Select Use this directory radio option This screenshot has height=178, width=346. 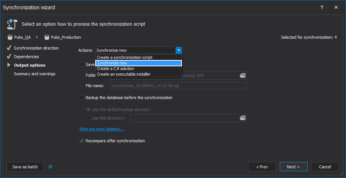pyautogui.click(x=88, y=118)
